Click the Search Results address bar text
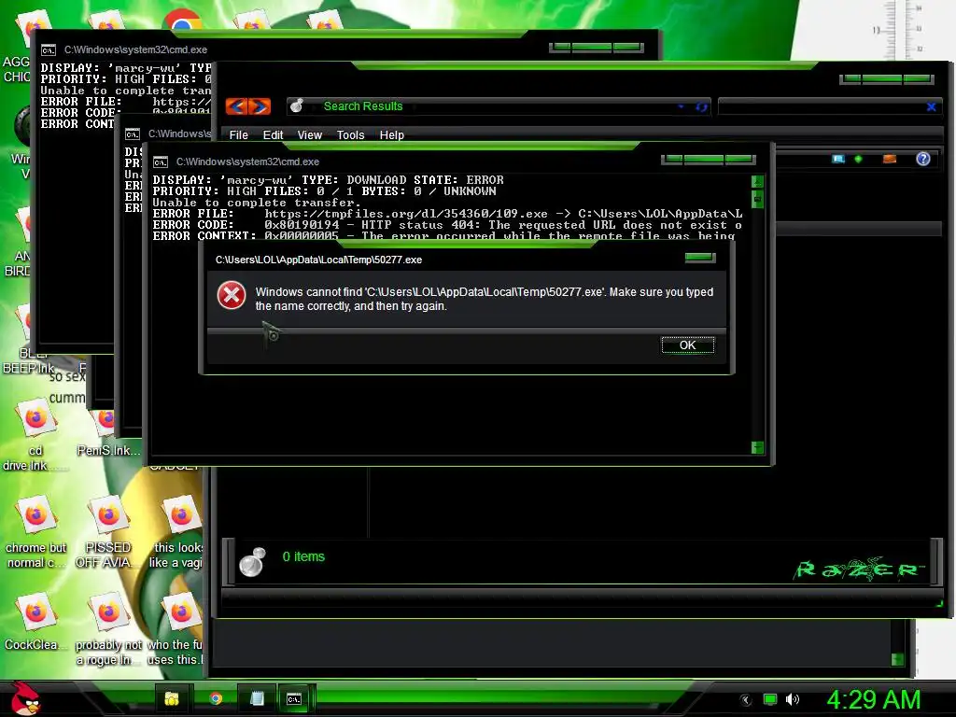The height and width of the screenshot is (717, 956). (x=363, y=106)
